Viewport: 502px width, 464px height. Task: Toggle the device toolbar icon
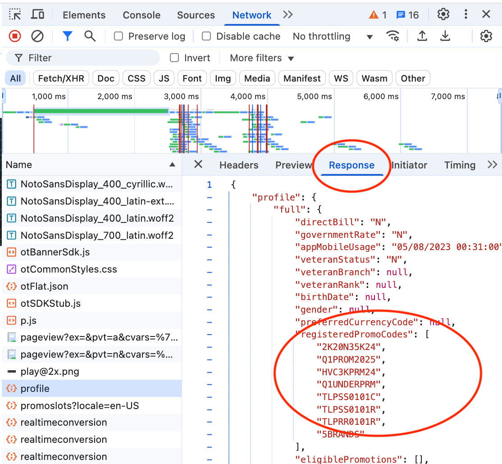[37, 15]
